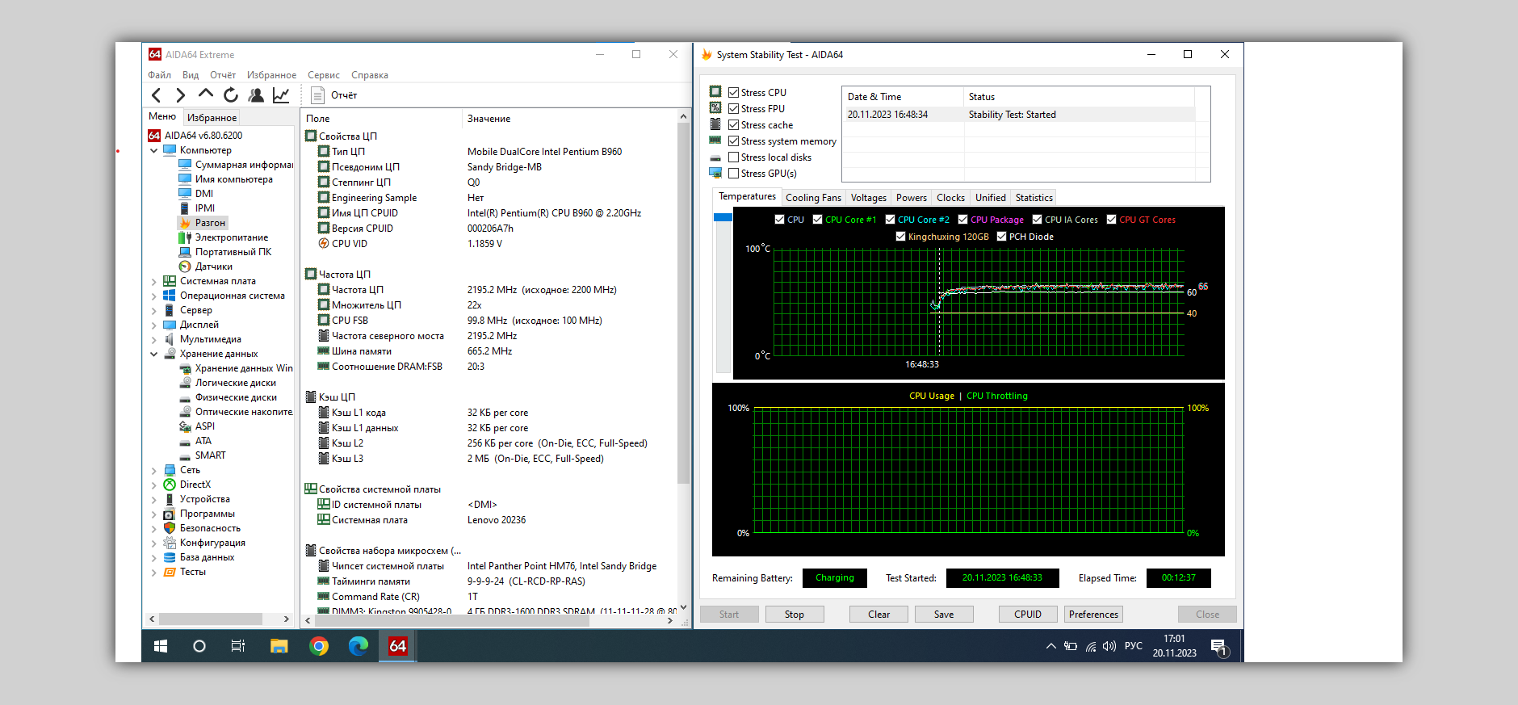Click the blue graph sidebar slider
The width and height of the screenshot is (1518, 705).
[723, 217]
